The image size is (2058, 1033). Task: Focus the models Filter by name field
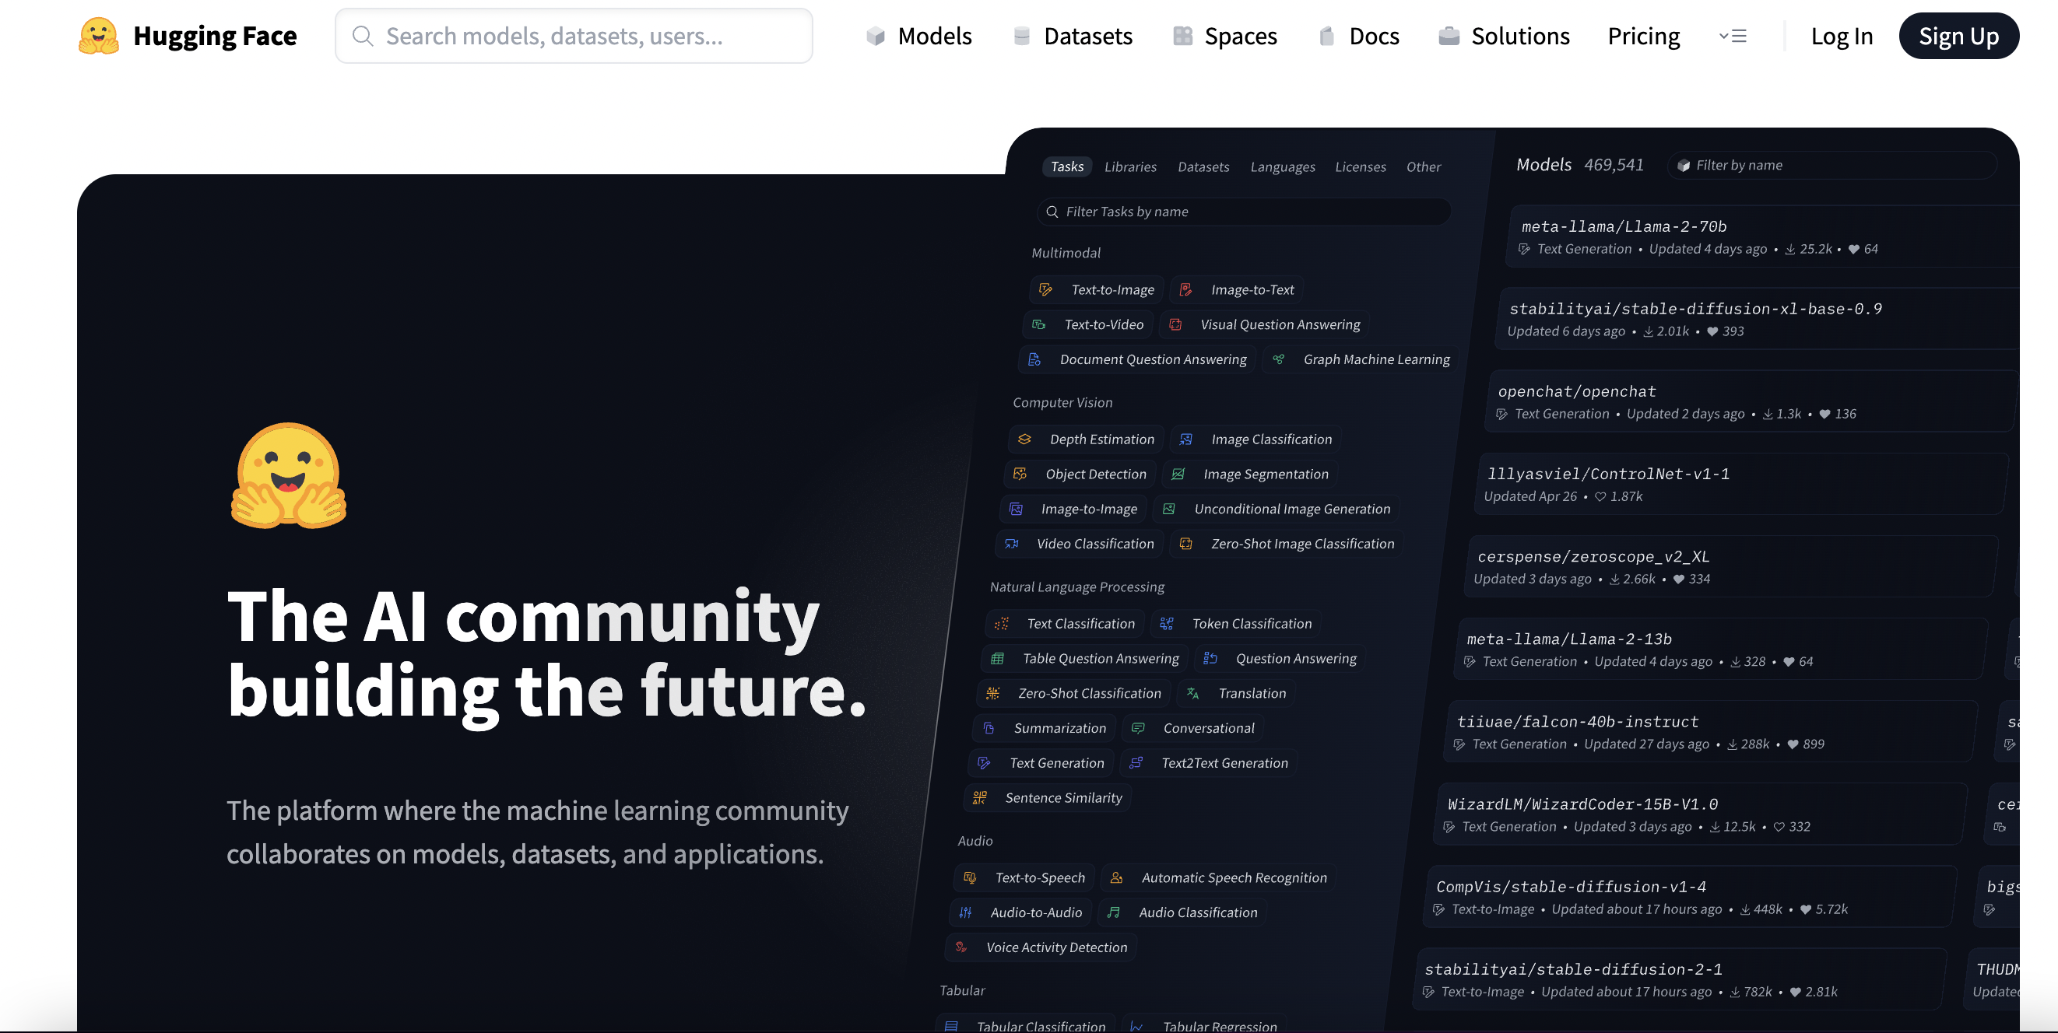[x=1833, y=165]
